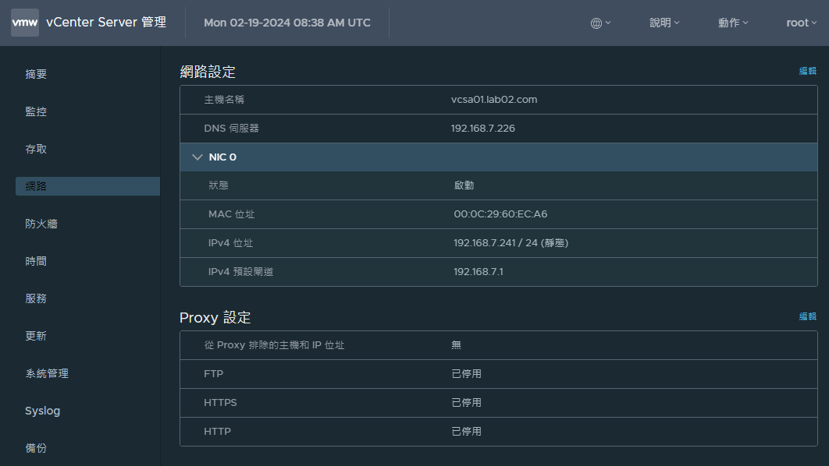Click the 無 value in Proxy exclusions
The image size is (829, 466).
point(457,345)
